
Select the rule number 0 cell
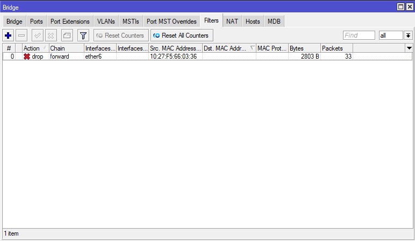click(9, 56)
